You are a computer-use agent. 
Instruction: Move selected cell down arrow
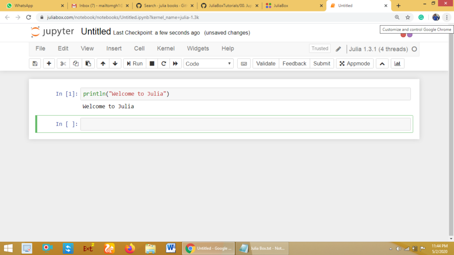pyautogui.click(x=115, y=64)
